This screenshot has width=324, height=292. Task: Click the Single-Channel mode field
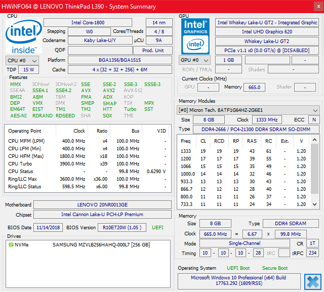click(x=245, y=243)
